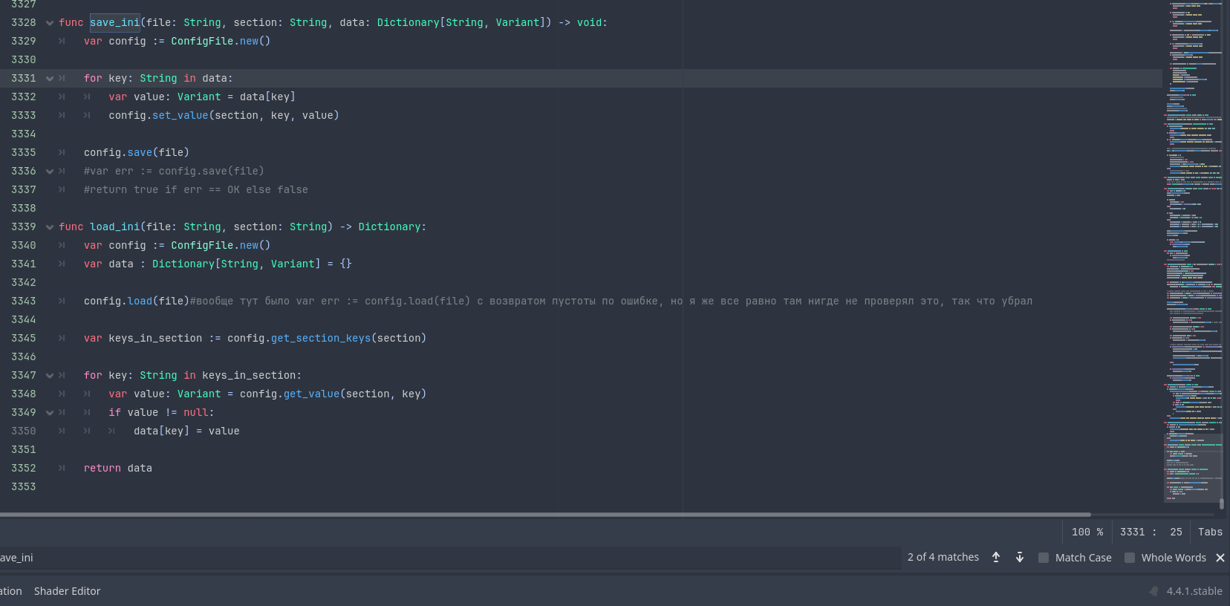Enable the Whole Words checkbox
1230x606 pixels.
tap(1130, 558)
